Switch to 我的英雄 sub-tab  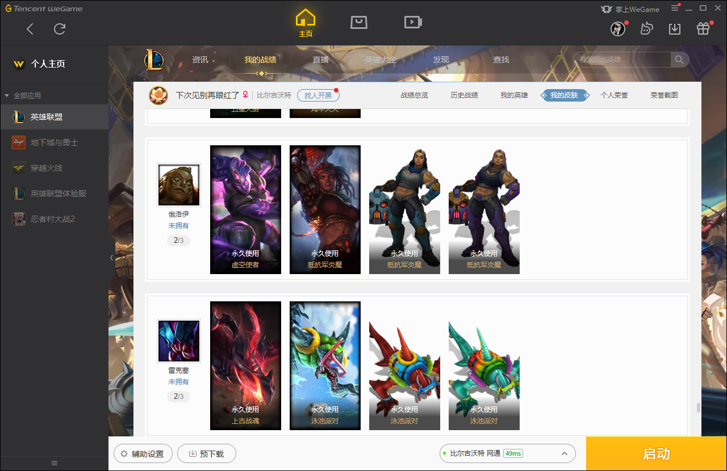[x=514, y=95]
